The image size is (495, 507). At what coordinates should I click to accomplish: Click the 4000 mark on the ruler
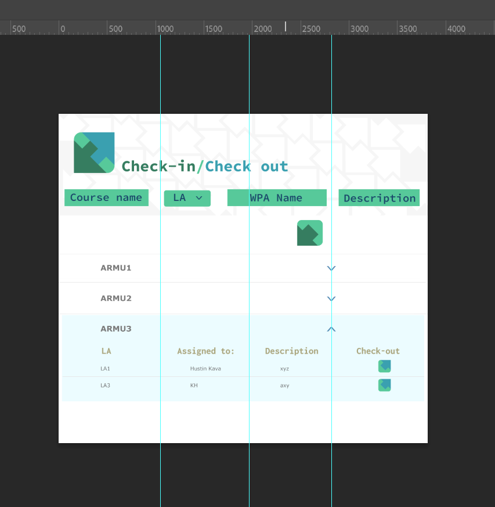[x=456, y=29]
